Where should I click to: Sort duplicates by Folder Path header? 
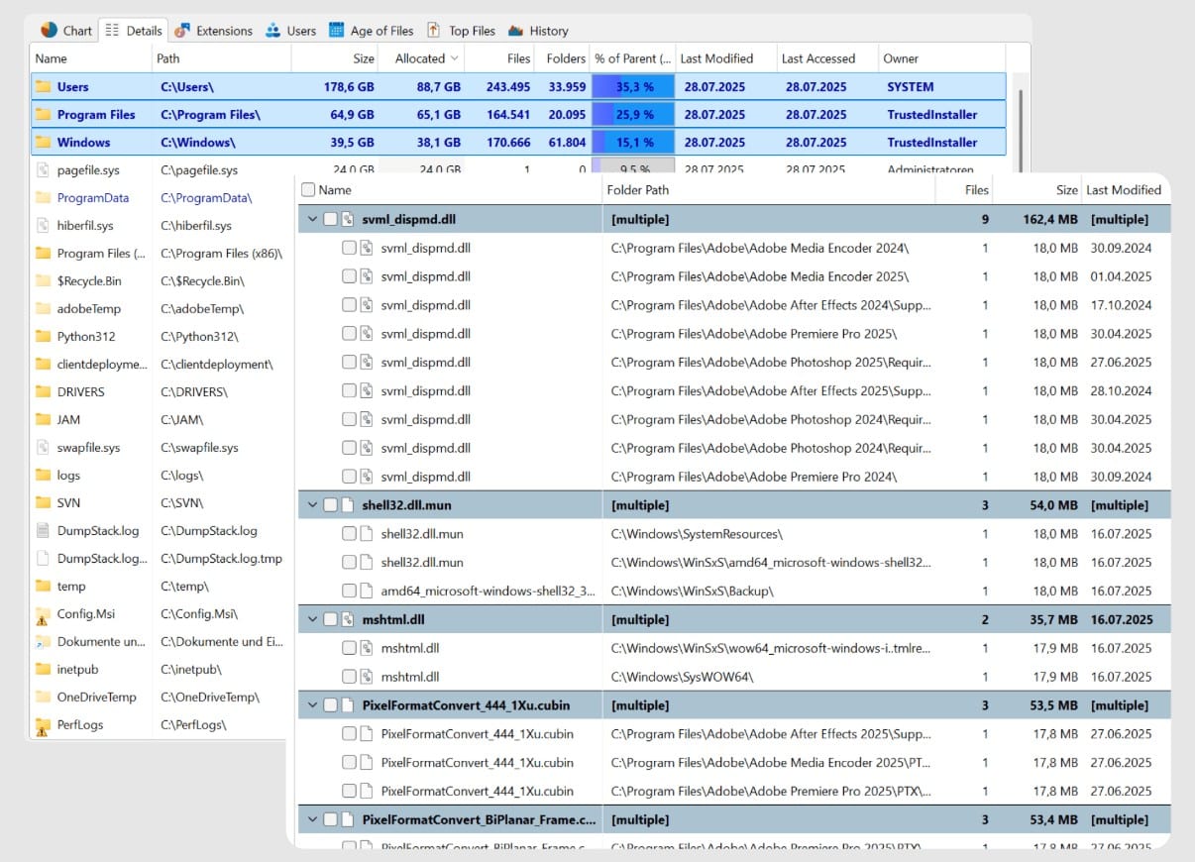click(769, 190)
